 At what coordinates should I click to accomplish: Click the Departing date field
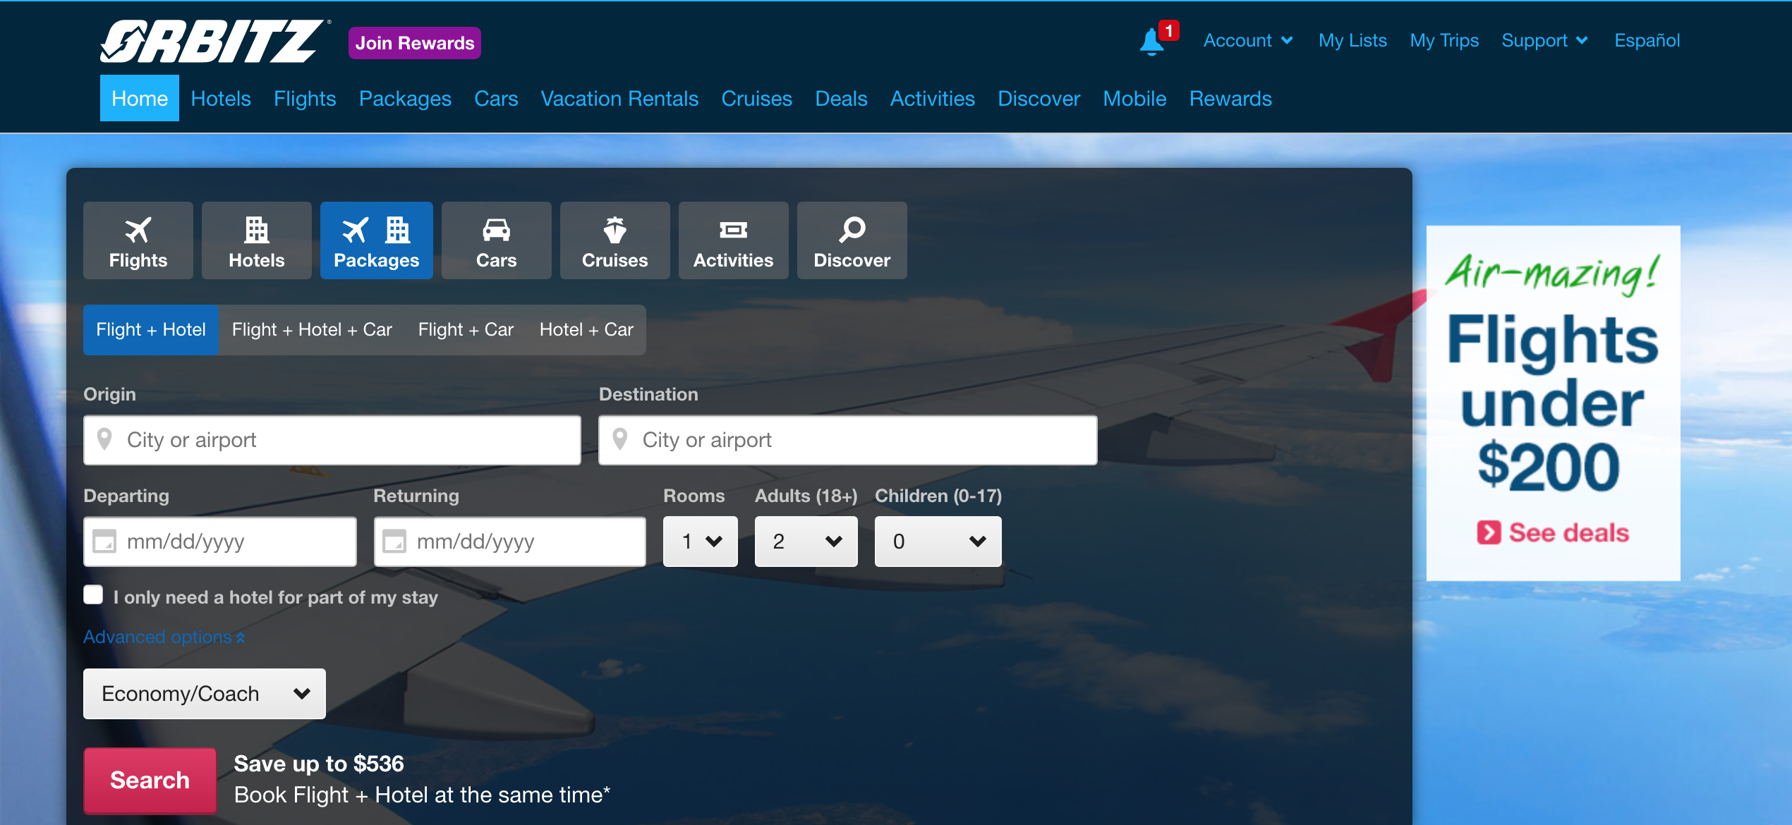(x=220, y=542)
